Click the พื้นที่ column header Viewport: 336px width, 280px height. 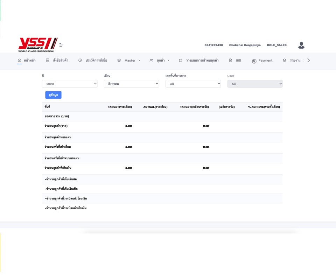47,107
